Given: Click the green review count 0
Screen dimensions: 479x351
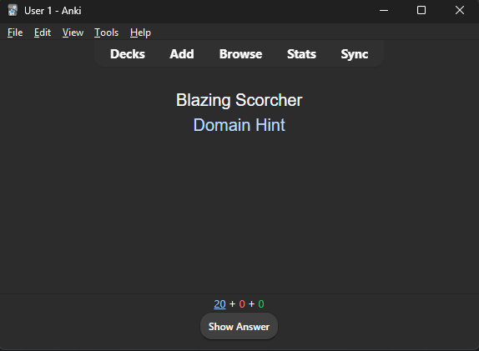Looking at the screenshot, I should [261, 304].
